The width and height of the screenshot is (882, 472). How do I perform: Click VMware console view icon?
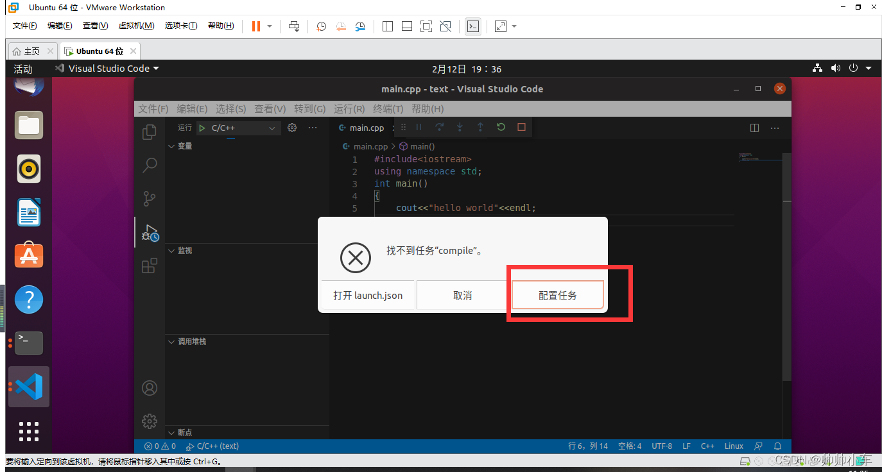pyautogui.click(x=473, y=26)
